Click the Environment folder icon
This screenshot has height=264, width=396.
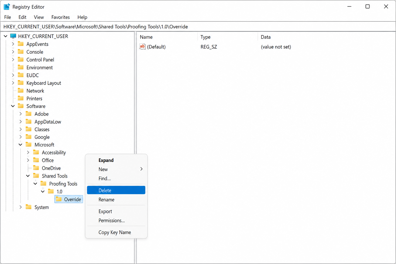tap(21, 67)
